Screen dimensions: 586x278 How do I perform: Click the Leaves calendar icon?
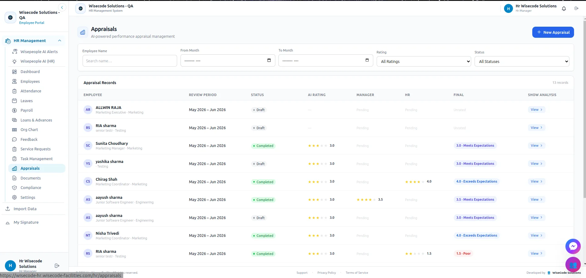click(14, 101)
